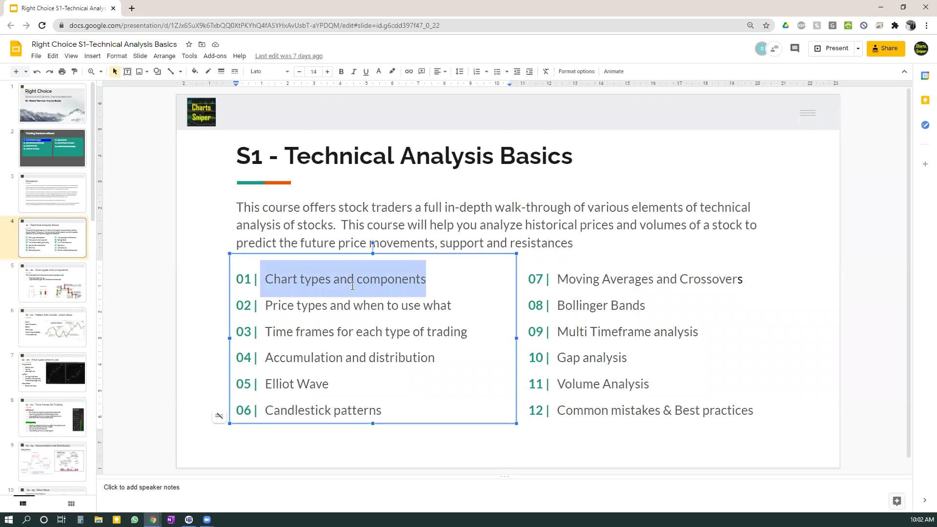Open the alignment options dropdown
This screenshot has height=527, width=937.
440,71
